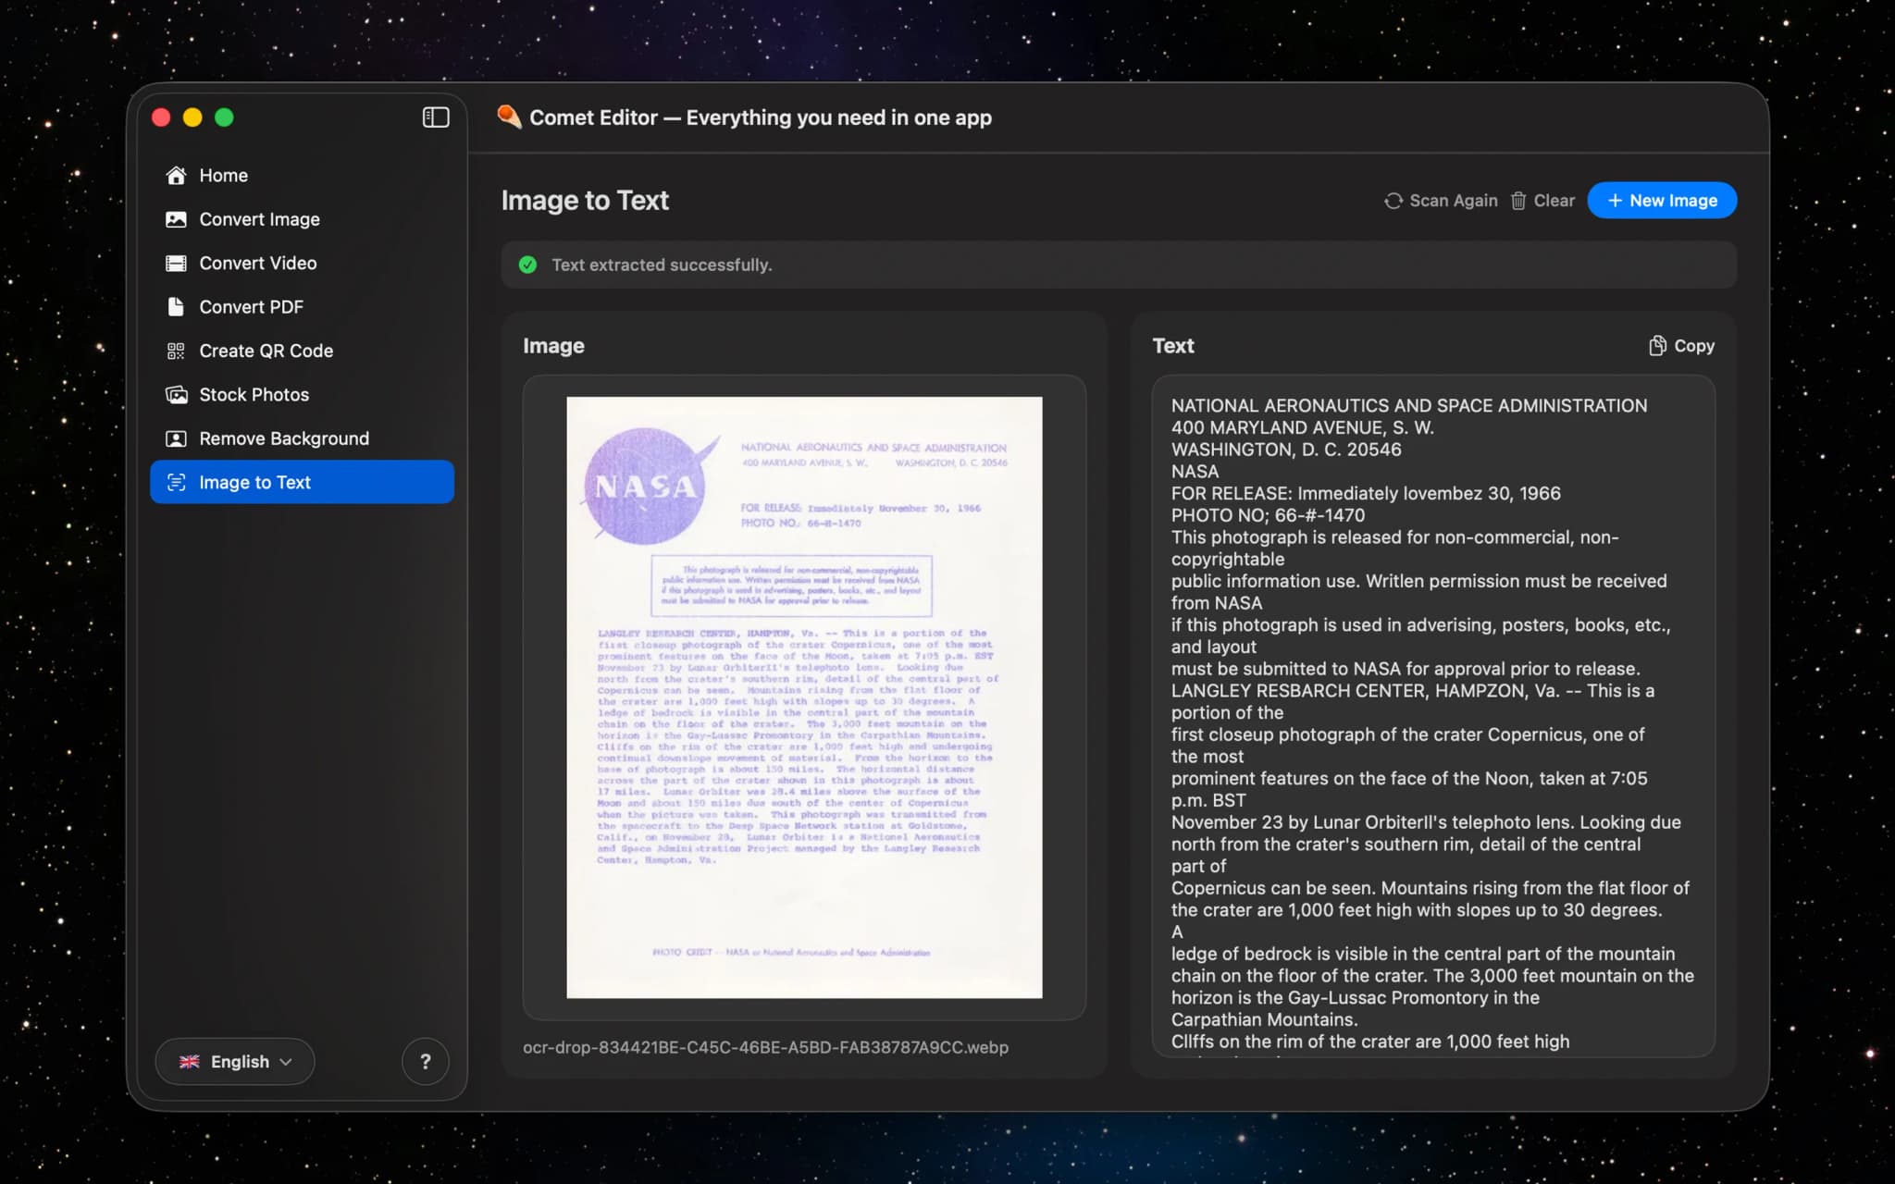Open the help question mark button

click(426, 1061)
